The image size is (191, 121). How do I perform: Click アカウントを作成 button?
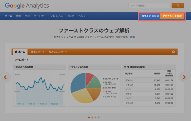[172, 16]
